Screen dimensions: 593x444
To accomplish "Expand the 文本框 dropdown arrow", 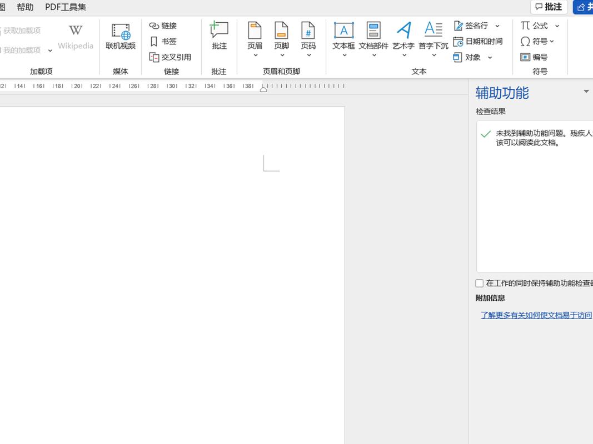I will (345, 55).
